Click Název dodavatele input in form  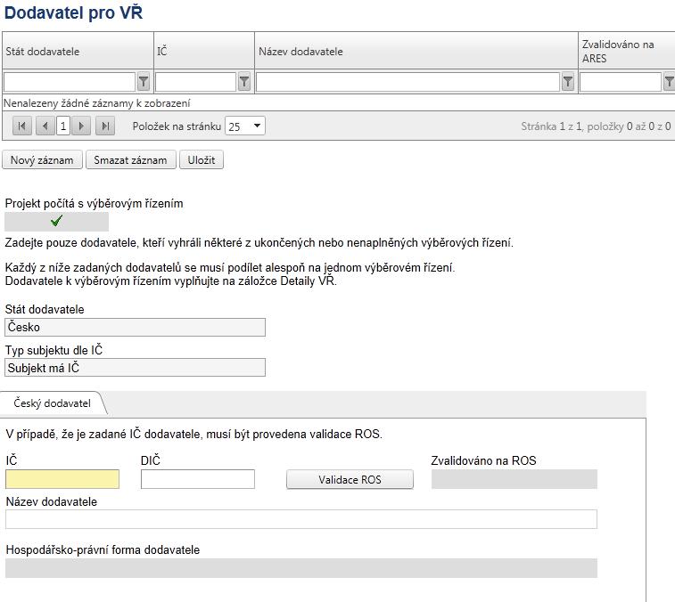pyautogui.click(x=301, y=519)
